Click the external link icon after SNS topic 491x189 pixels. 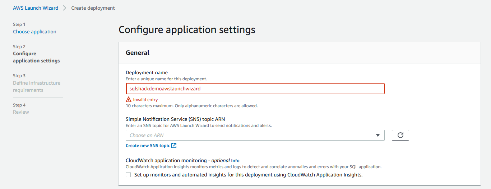174,146
